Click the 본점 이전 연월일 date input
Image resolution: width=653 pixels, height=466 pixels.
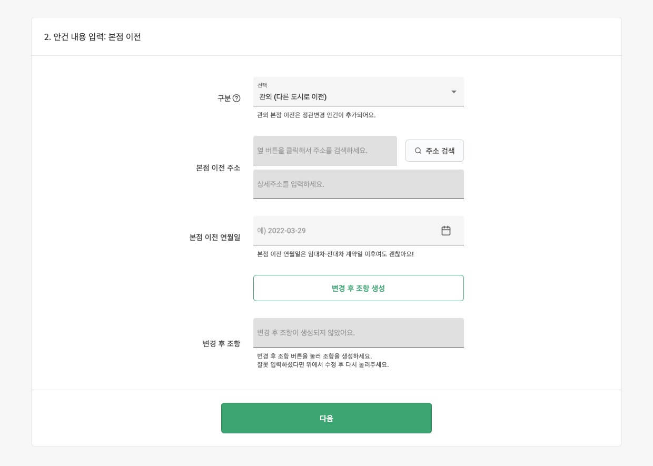[x=348, y=231]
